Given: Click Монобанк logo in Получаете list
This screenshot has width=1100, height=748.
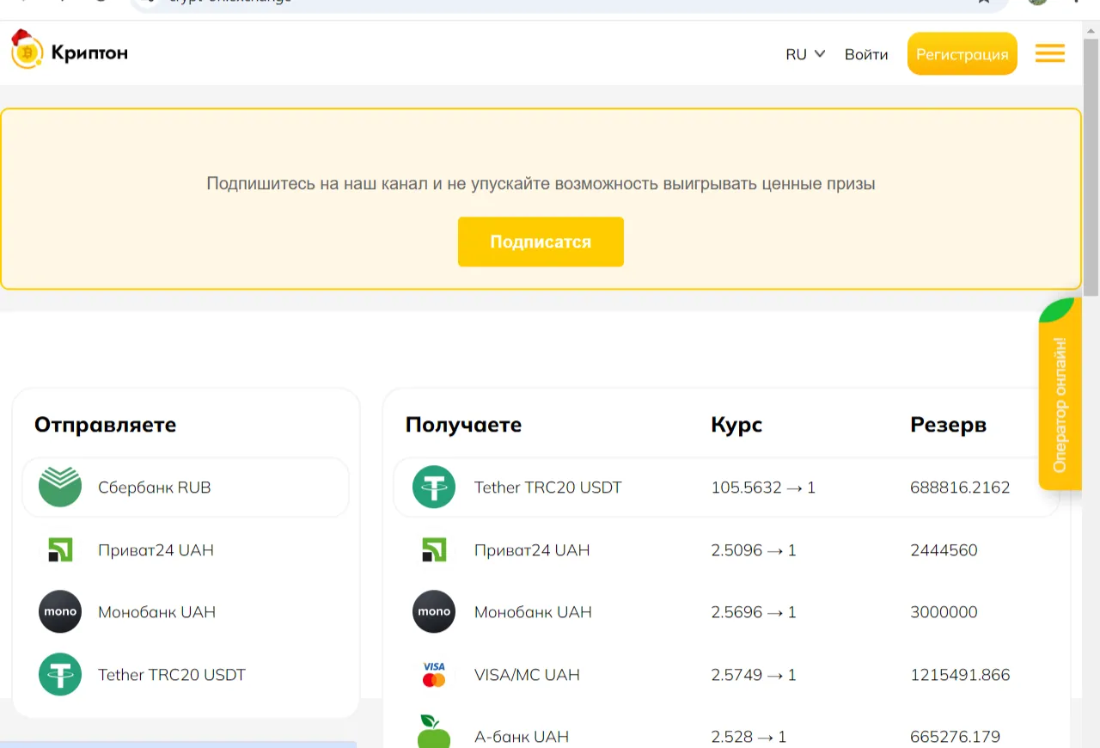Looking at the screenshot, I should click(x=434, y=612).
